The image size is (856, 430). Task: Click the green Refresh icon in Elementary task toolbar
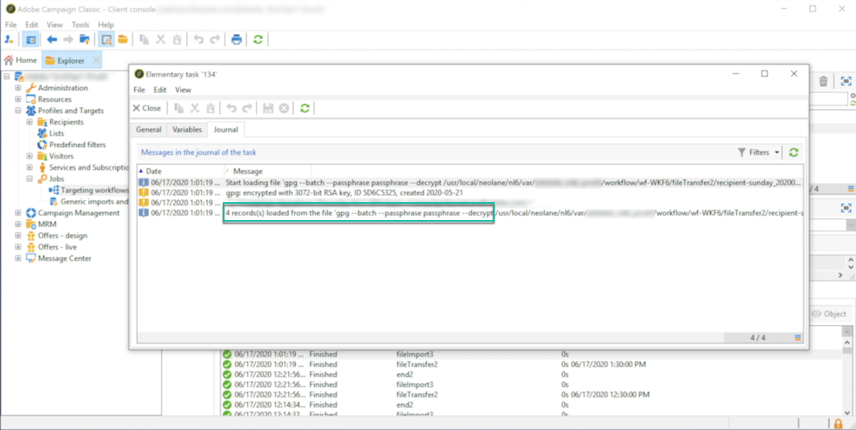[305, 108]
